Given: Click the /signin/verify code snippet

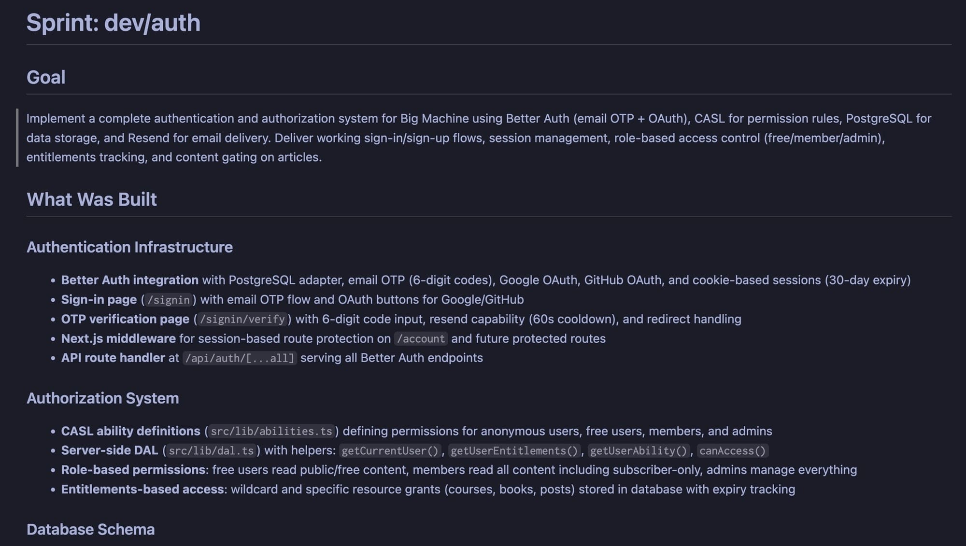Looking at the screenshot, I should point(242,319).
